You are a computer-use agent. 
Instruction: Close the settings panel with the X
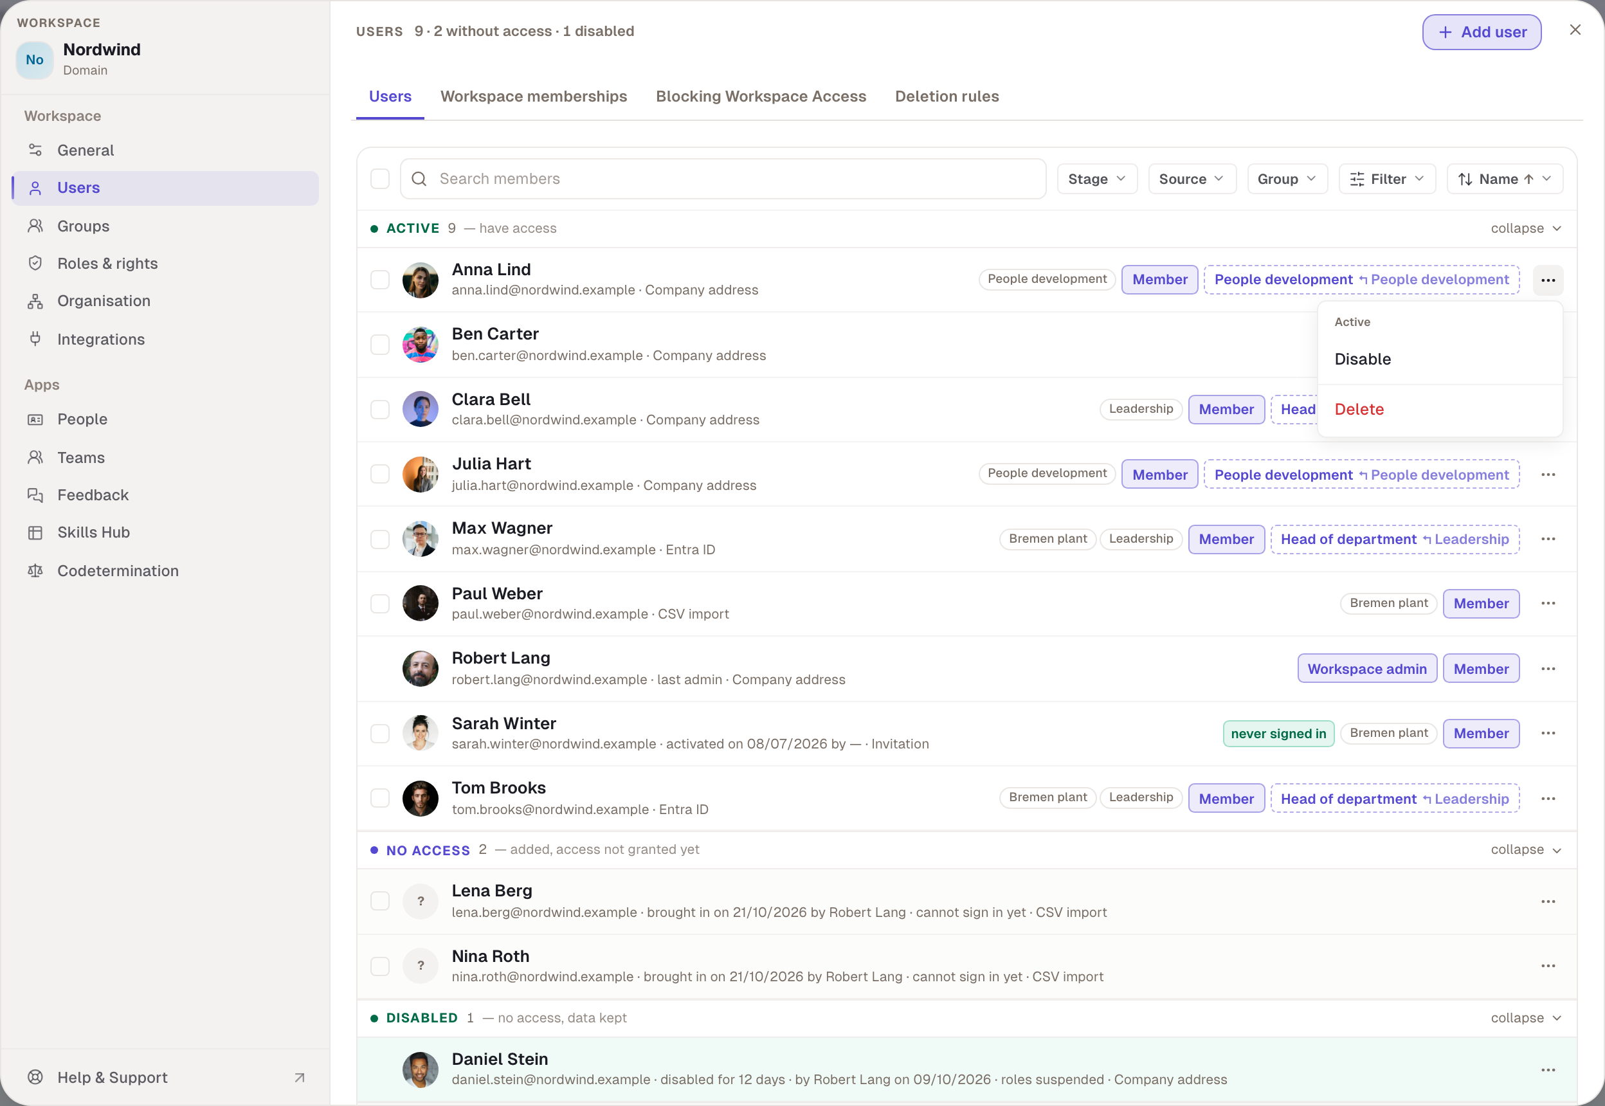point(1575,30)
